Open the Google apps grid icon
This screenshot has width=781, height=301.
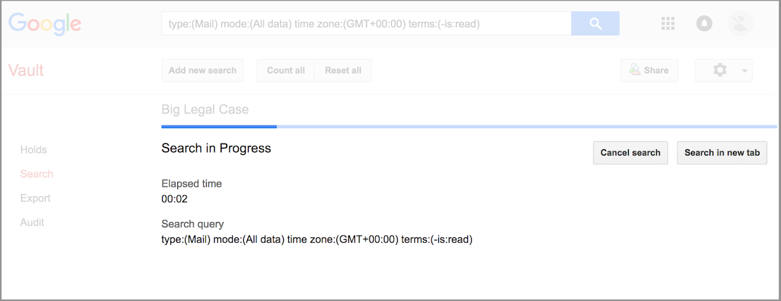click(x=668, y=23)
